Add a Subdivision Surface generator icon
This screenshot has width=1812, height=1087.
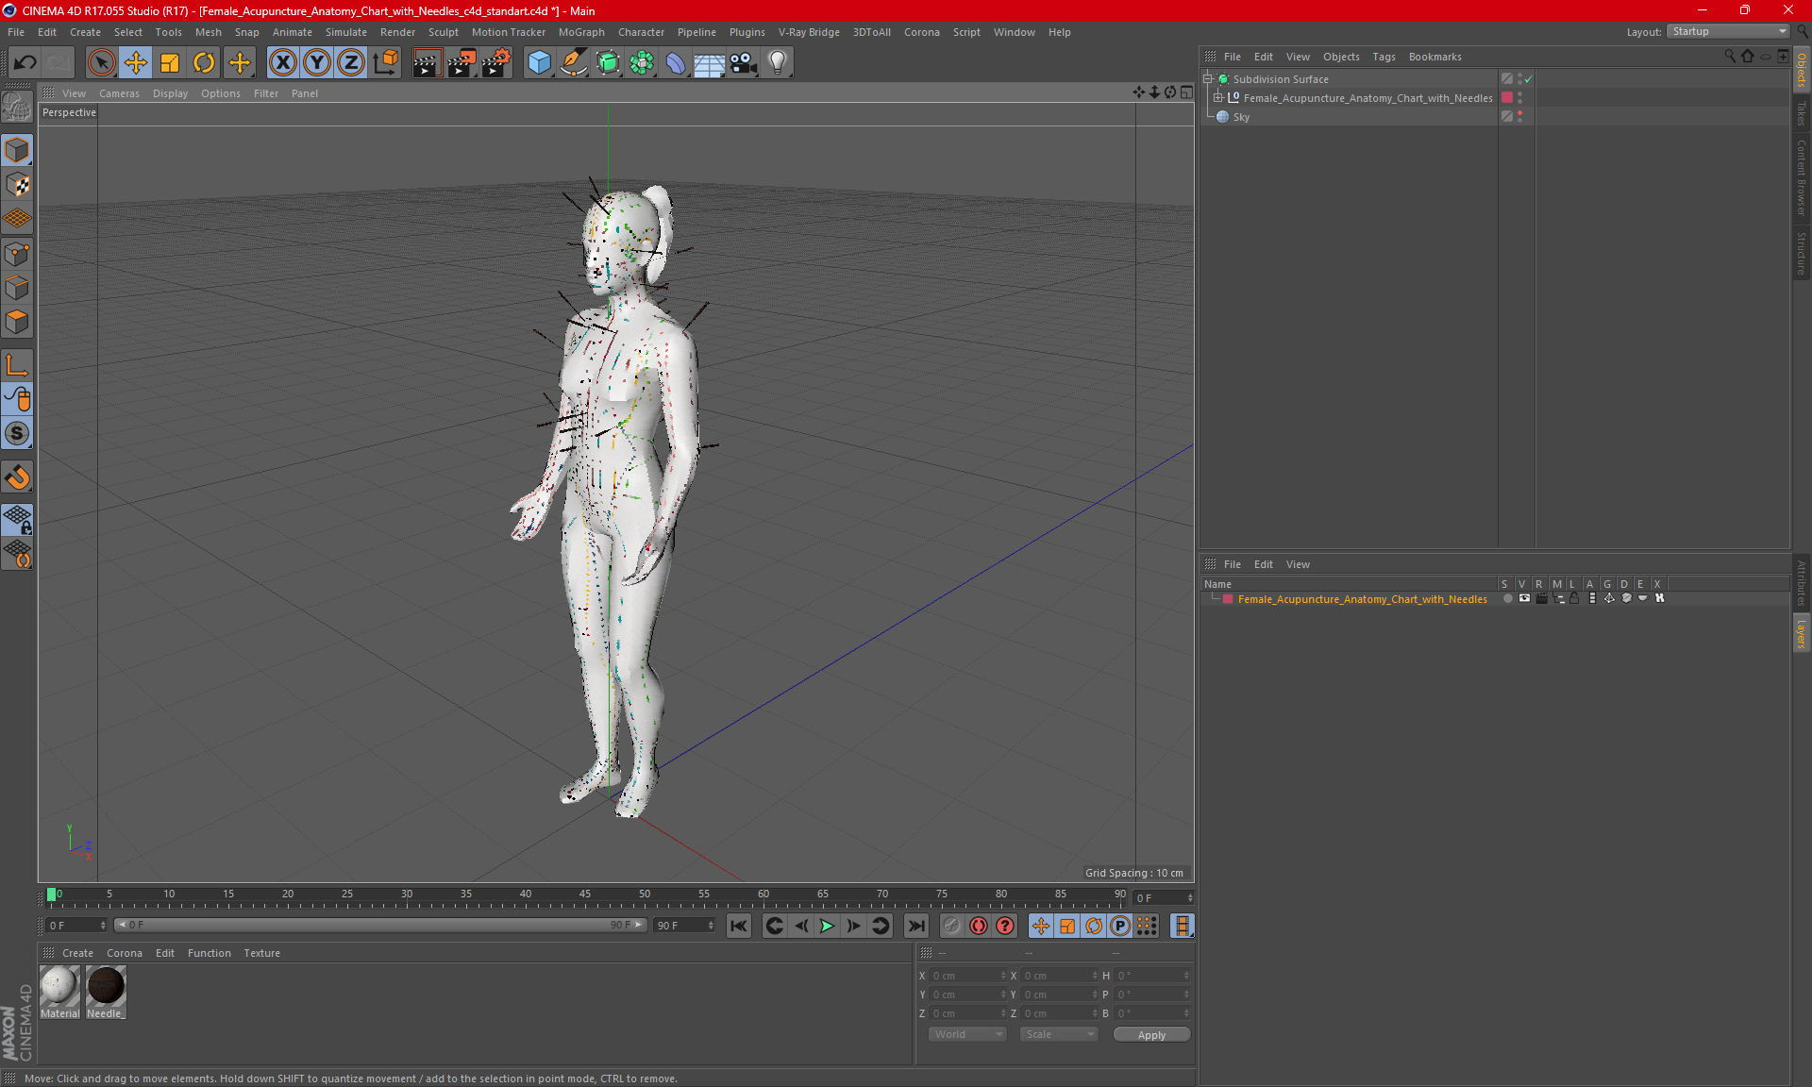608,63
